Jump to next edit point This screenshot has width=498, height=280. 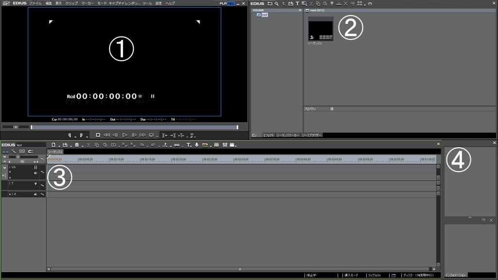click(173, 136)
